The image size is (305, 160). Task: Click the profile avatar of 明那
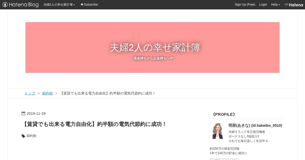(x=217, y=131)
